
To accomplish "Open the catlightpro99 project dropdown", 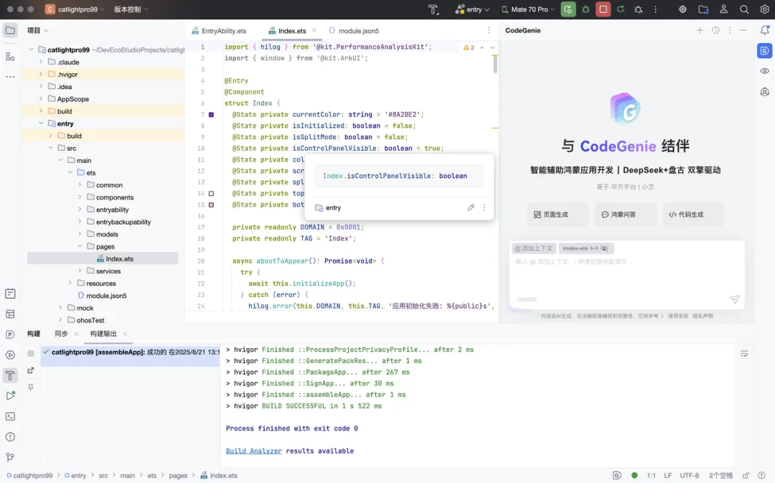I will pyautogui.click(x=75, y=9).
